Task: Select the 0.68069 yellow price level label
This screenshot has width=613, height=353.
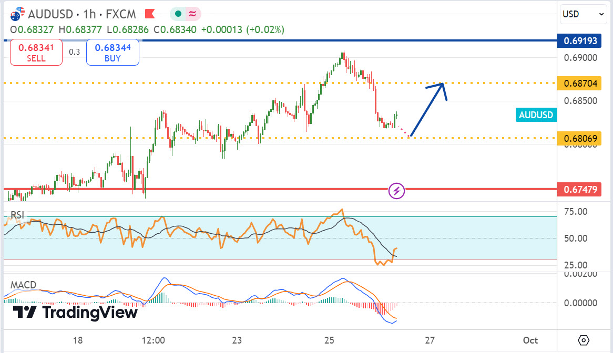Action: (580, 139)
